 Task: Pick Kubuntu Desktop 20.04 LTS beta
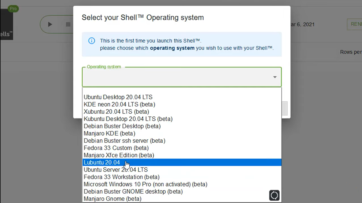[128, 119]
